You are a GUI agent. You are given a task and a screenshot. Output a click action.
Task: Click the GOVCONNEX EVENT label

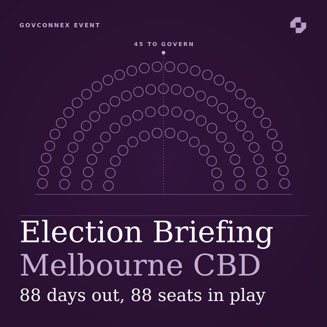(x=60, y=25)
